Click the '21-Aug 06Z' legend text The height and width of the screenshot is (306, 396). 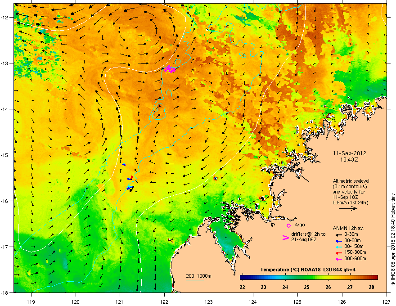point(304,239)
